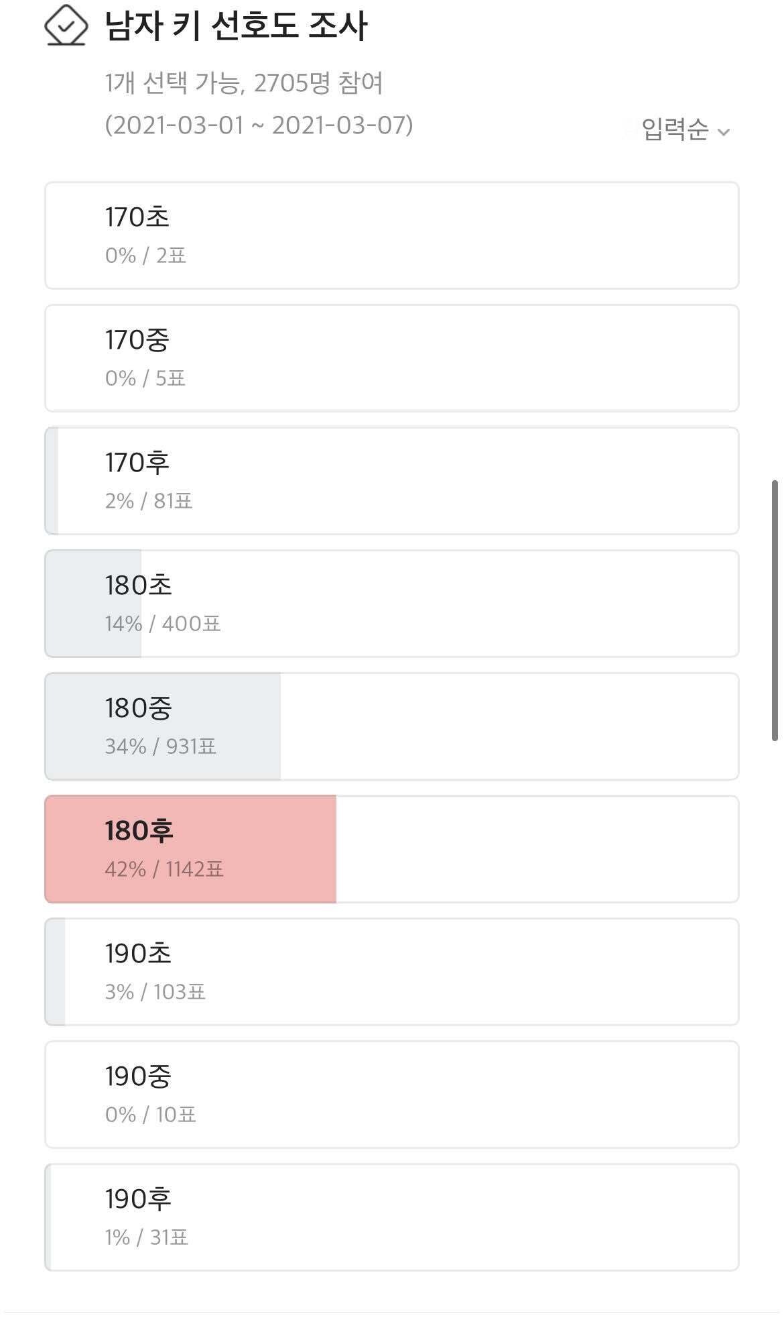The height and width of the screenshot is (1334, 784).
Task: Choose the 170중 poll option
Action: pos(391,358)
